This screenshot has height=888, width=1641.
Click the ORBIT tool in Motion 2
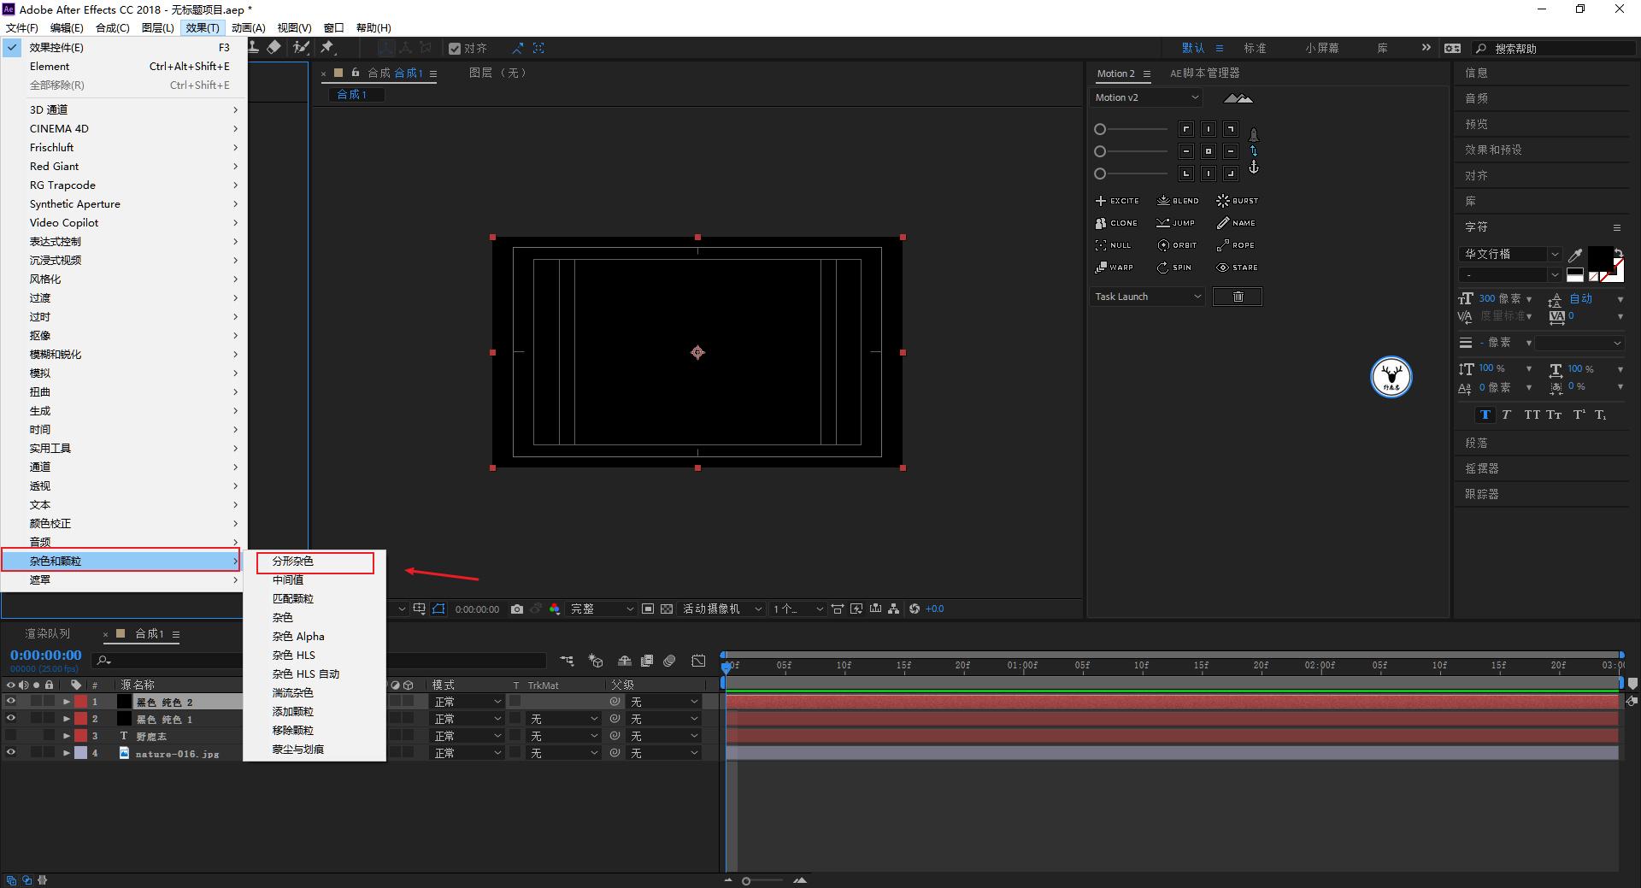(1177, 245)
